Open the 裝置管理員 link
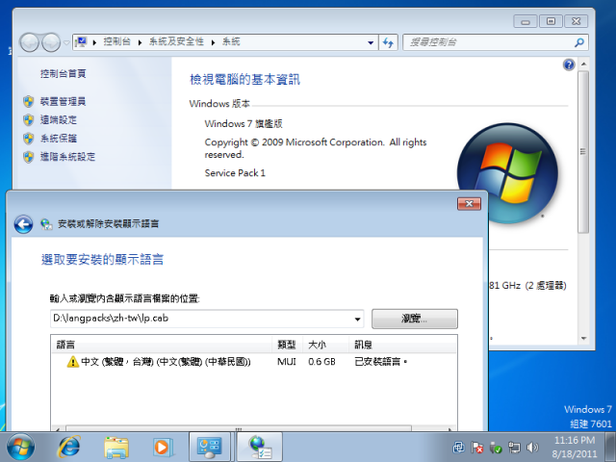 coord(63,101)
